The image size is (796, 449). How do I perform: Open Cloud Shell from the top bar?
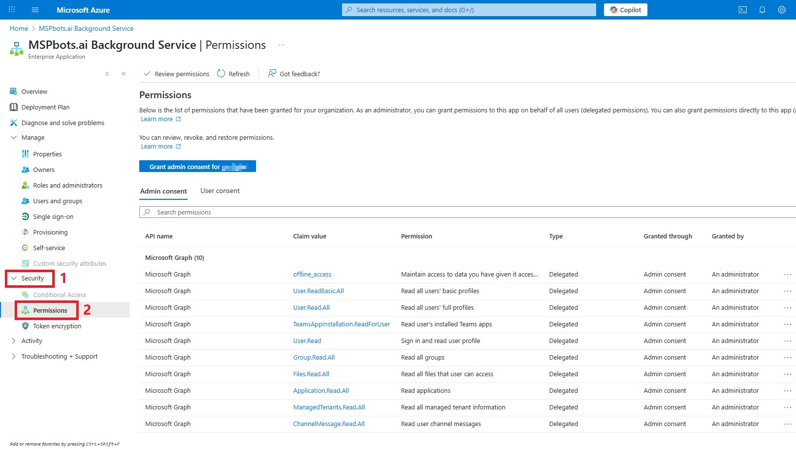click(x=742, y=10)
